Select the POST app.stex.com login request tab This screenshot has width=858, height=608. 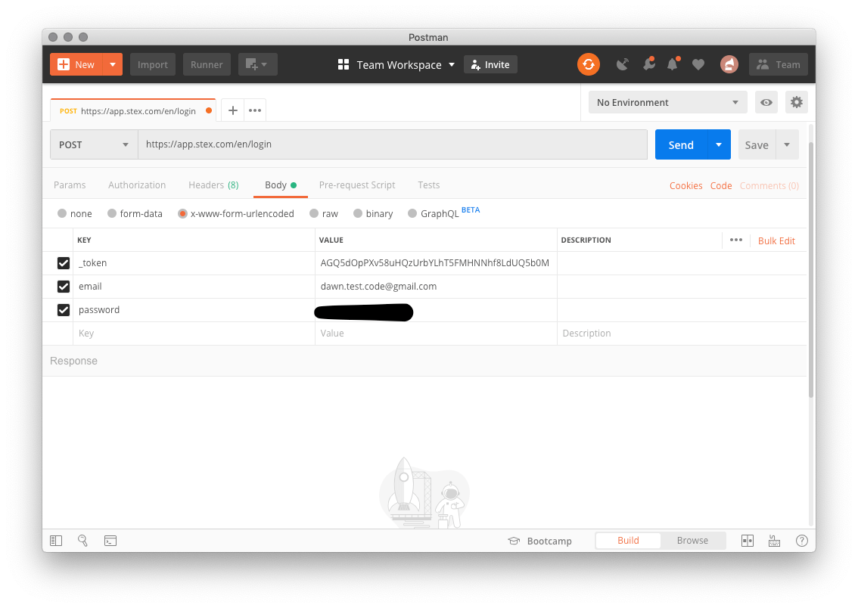[x=133, y=110]
